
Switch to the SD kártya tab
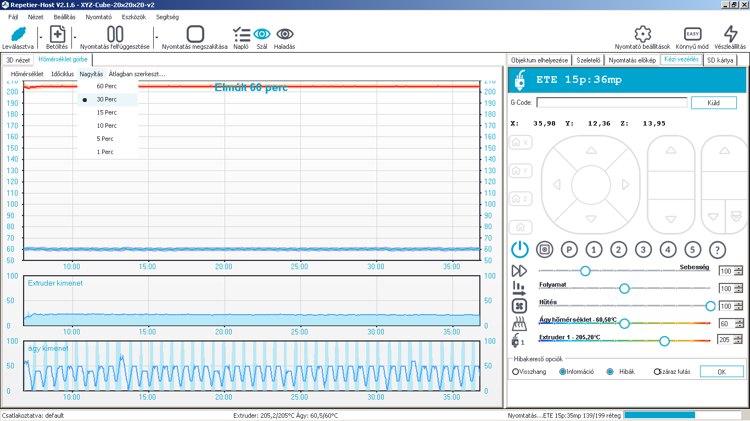click(719, 60)
